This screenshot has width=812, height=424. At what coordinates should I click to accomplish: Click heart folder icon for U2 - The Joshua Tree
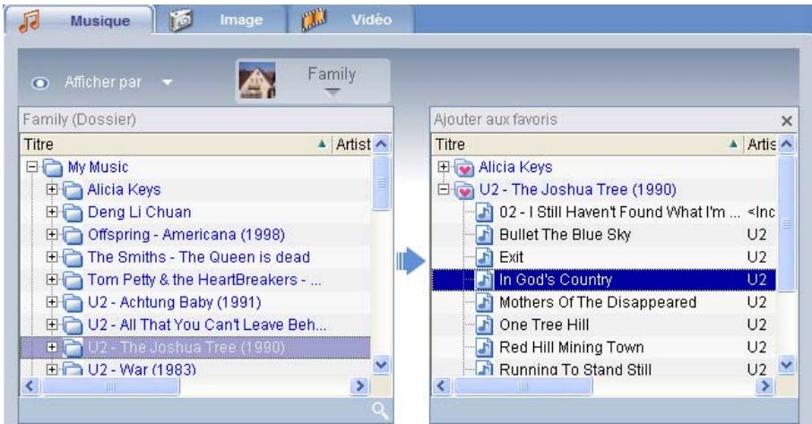[464, 191]
